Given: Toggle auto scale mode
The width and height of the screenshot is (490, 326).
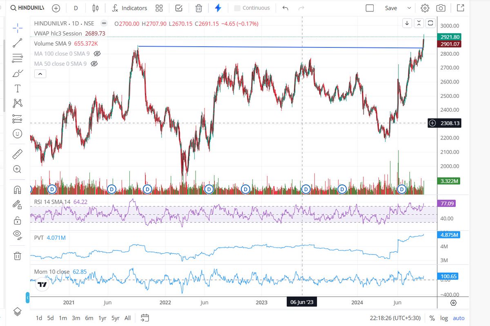Looking at the screenshot, I should tap(459, 318).
